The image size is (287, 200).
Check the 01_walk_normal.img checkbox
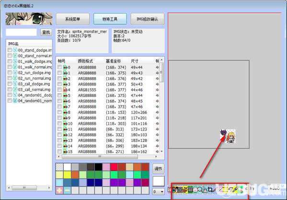10,67
